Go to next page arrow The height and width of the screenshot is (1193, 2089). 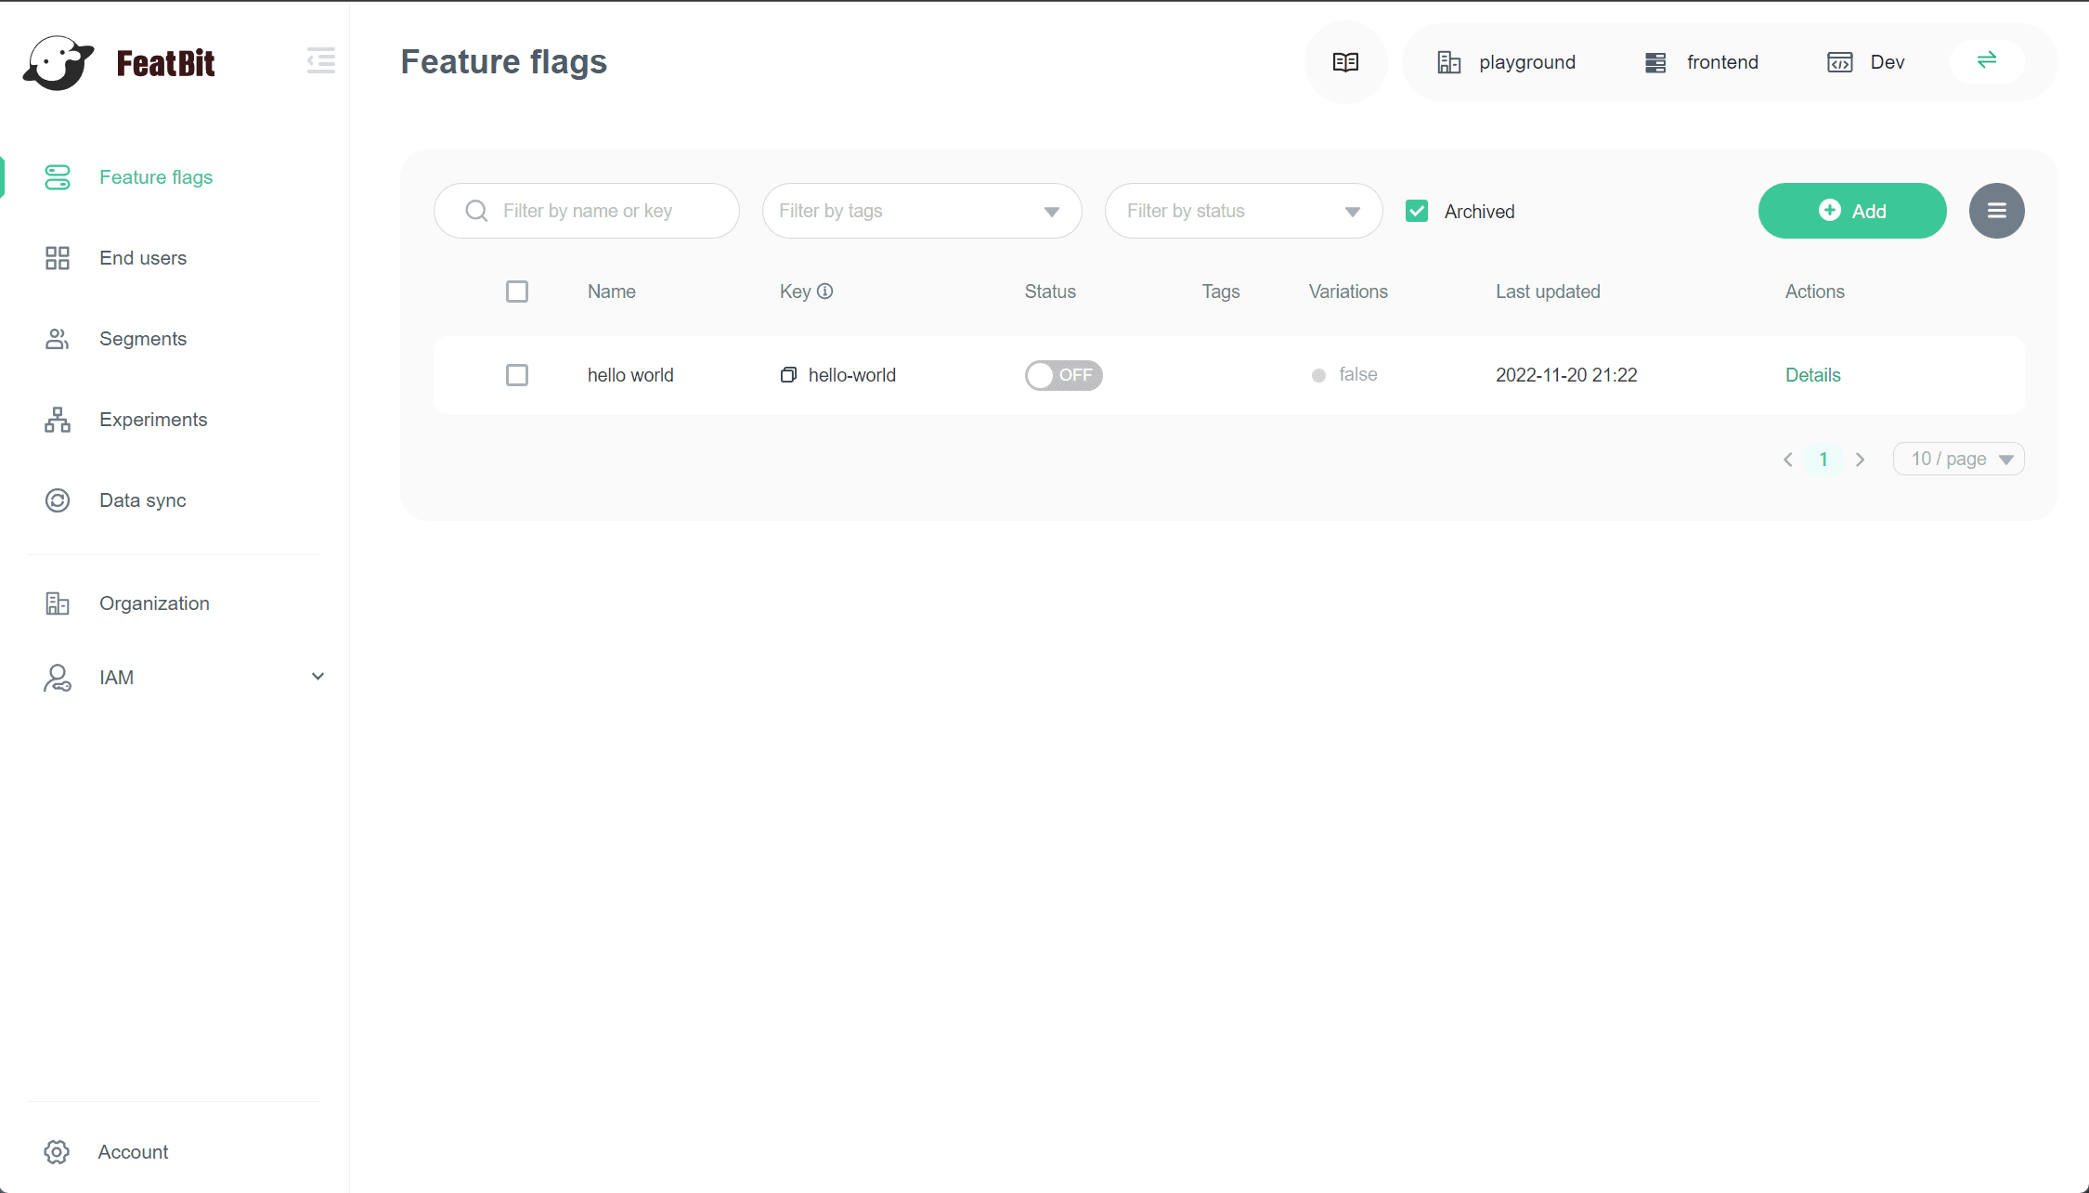coord(1860,460)
